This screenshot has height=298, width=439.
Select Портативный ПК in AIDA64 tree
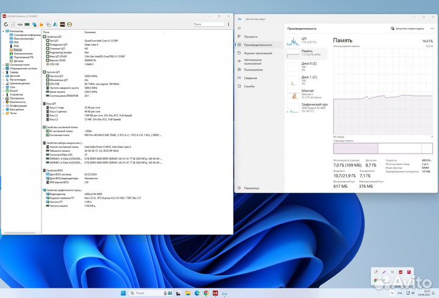21,57
